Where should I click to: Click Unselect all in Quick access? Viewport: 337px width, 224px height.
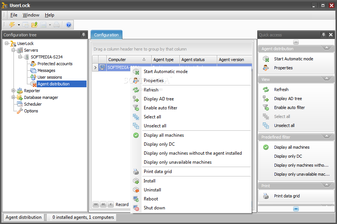coord(284,125)
